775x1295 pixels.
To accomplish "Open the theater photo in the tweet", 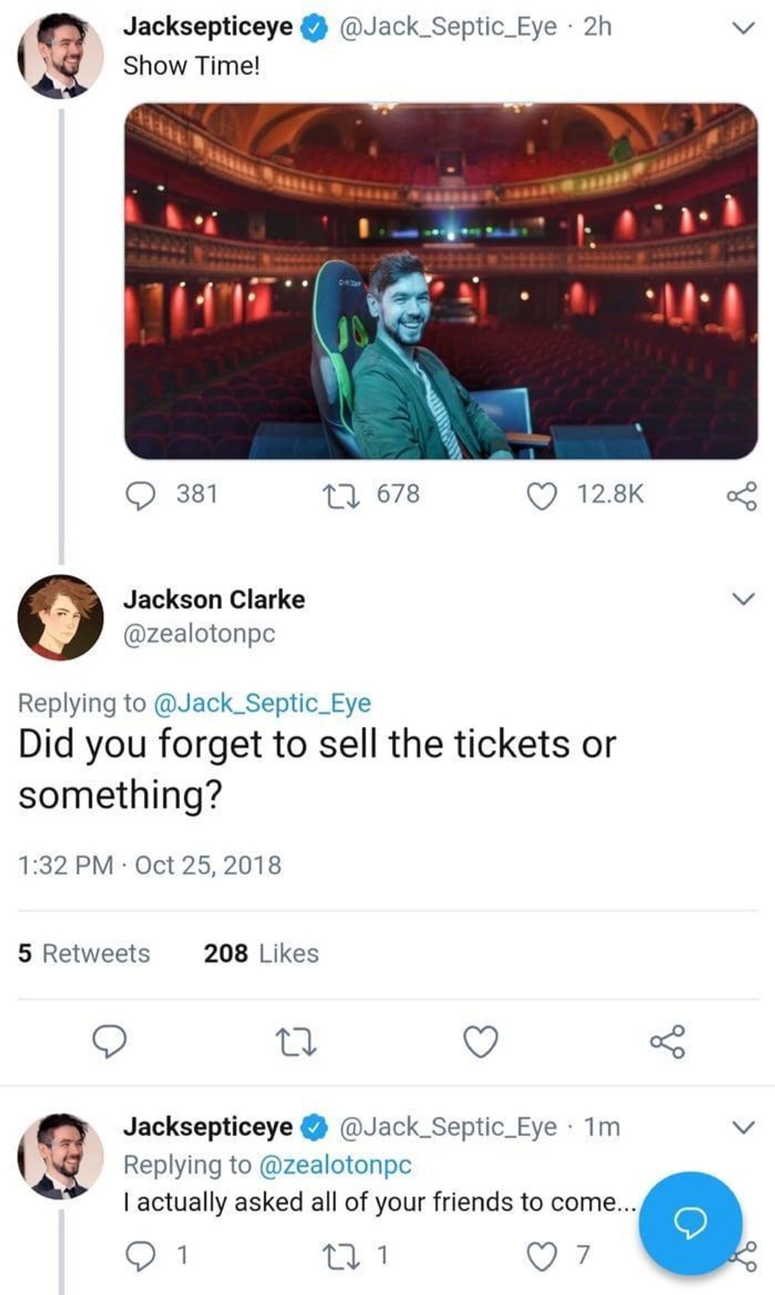I will tap(441, 281).
